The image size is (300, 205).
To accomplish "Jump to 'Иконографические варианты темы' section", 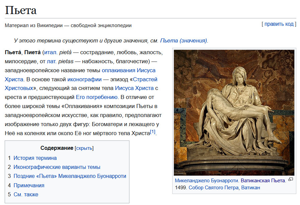I will [57, 167].
